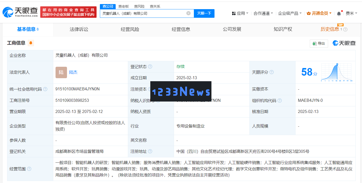Click the registration number 510109003898253
This screenshot has width=362, height=183.
point(72,101)
